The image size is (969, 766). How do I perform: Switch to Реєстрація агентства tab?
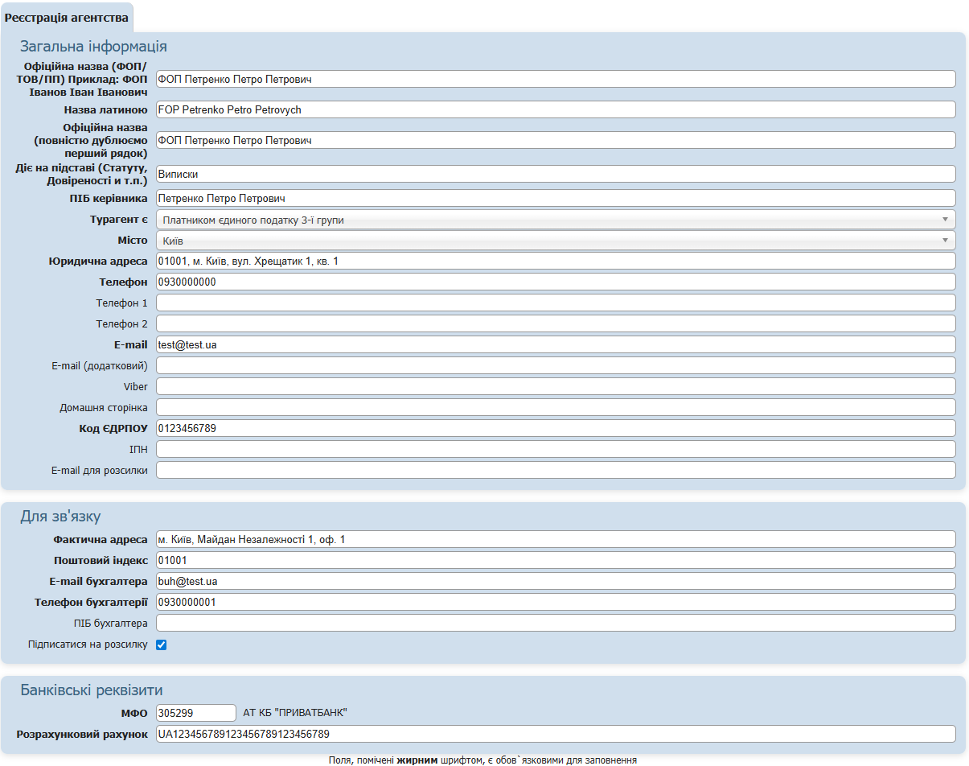click(67, 18)
